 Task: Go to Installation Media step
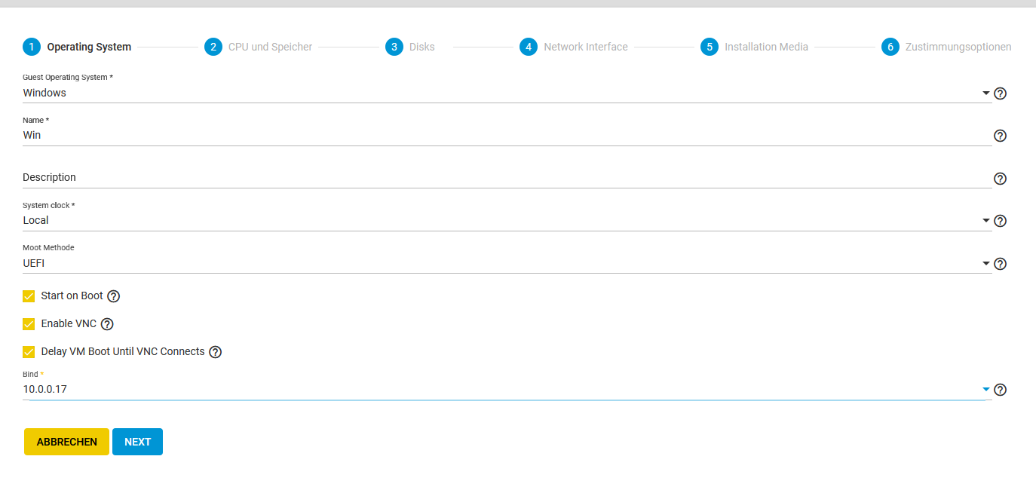tap(766, 47)
